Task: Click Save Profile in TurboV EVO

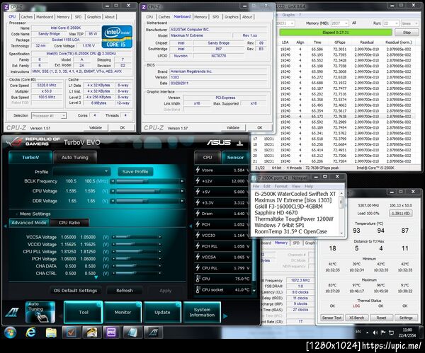Action: coord(135,171)
